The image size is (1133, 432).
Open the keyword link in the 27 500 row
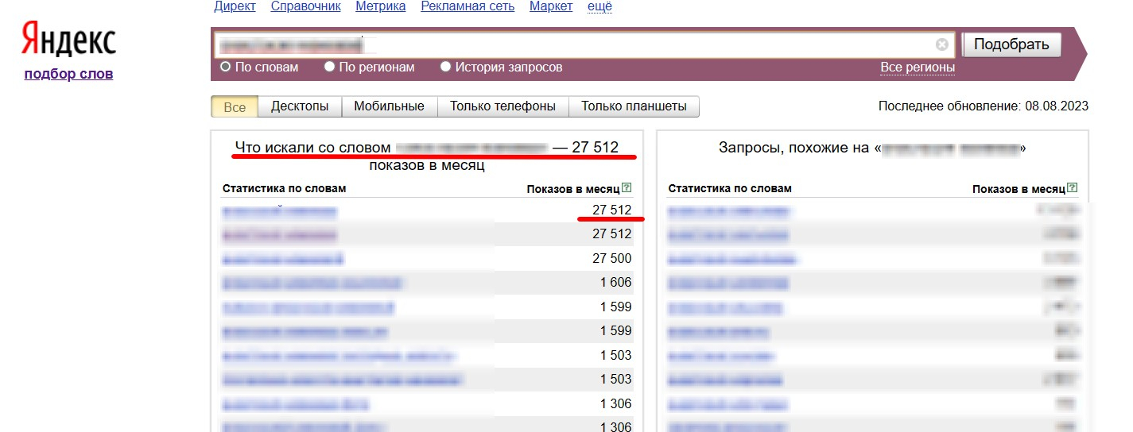[x=283, y=259]
